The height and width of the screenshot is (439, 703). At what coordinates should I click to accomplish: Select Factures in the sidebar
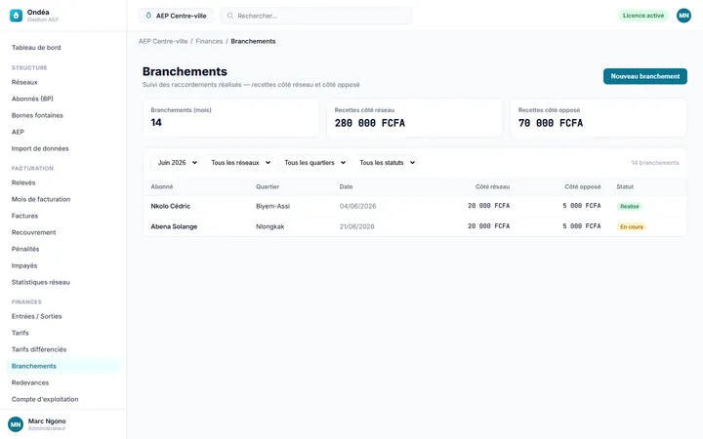point(24,216)
